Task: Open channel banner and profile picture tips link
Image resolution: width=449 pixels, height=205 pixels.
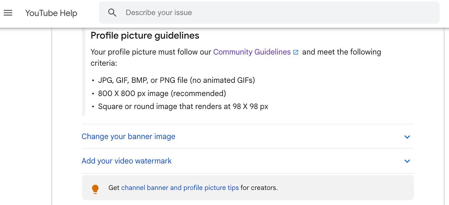Action: point(180,188)
